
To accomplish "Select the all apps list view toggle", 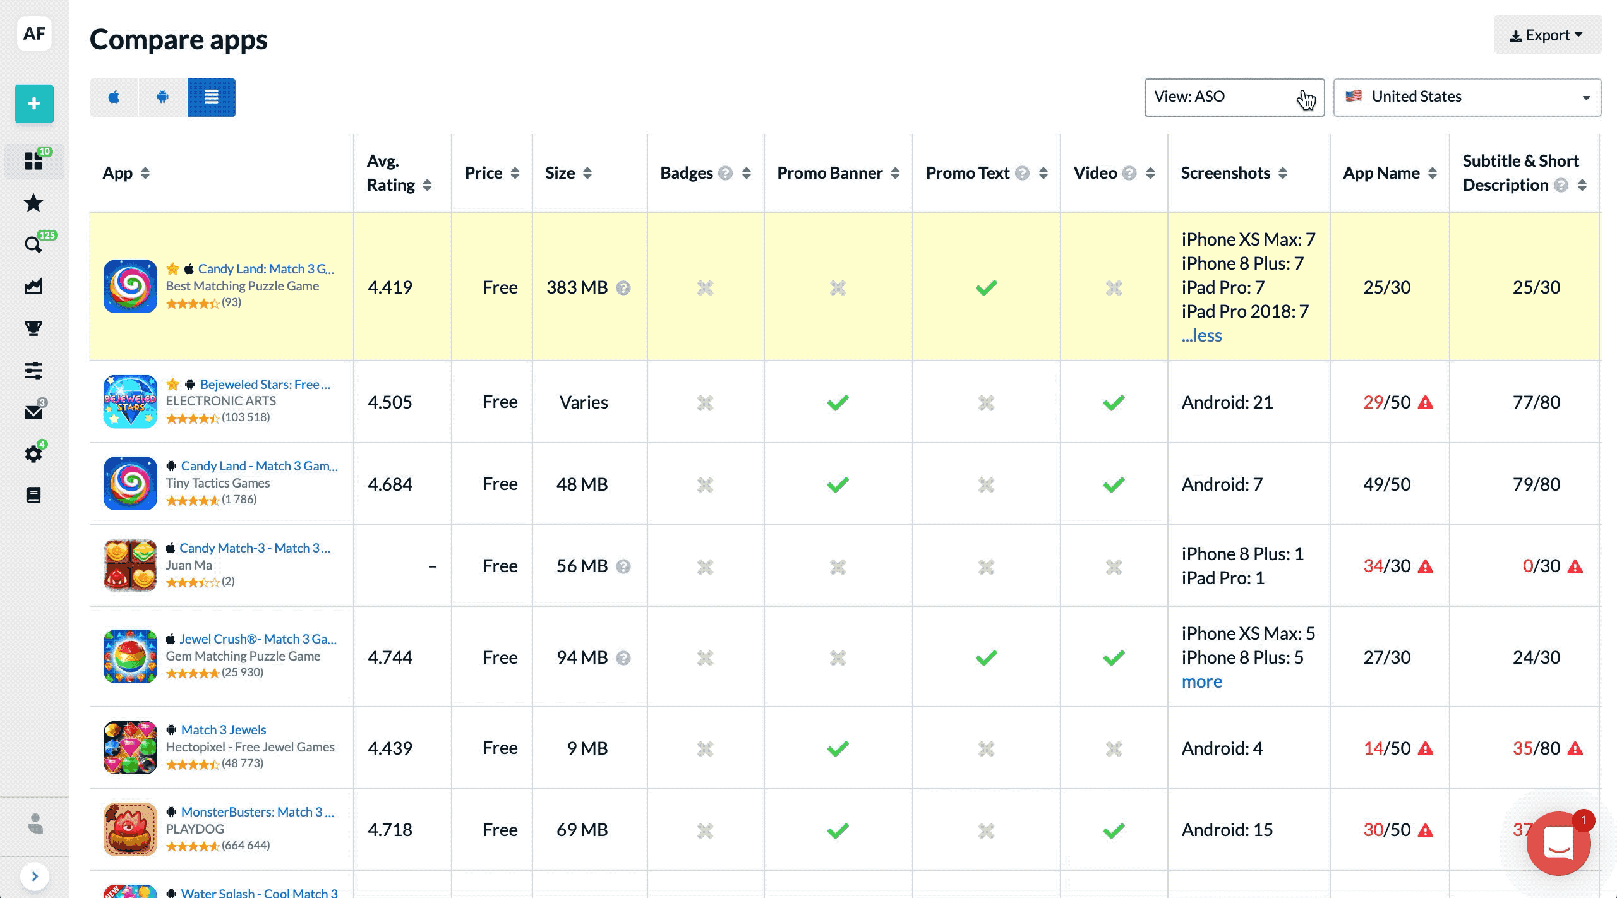I will [x=212, y=97].
